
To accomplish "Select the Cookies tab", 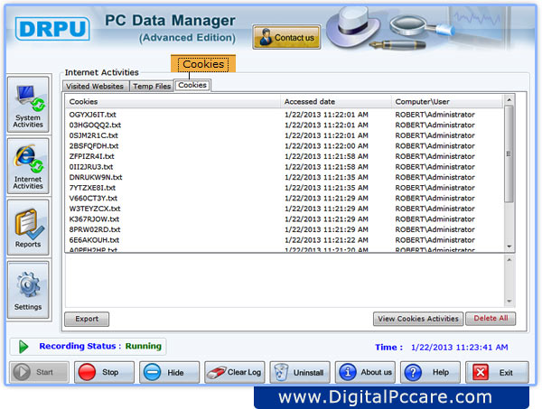I will coord(192,85).
